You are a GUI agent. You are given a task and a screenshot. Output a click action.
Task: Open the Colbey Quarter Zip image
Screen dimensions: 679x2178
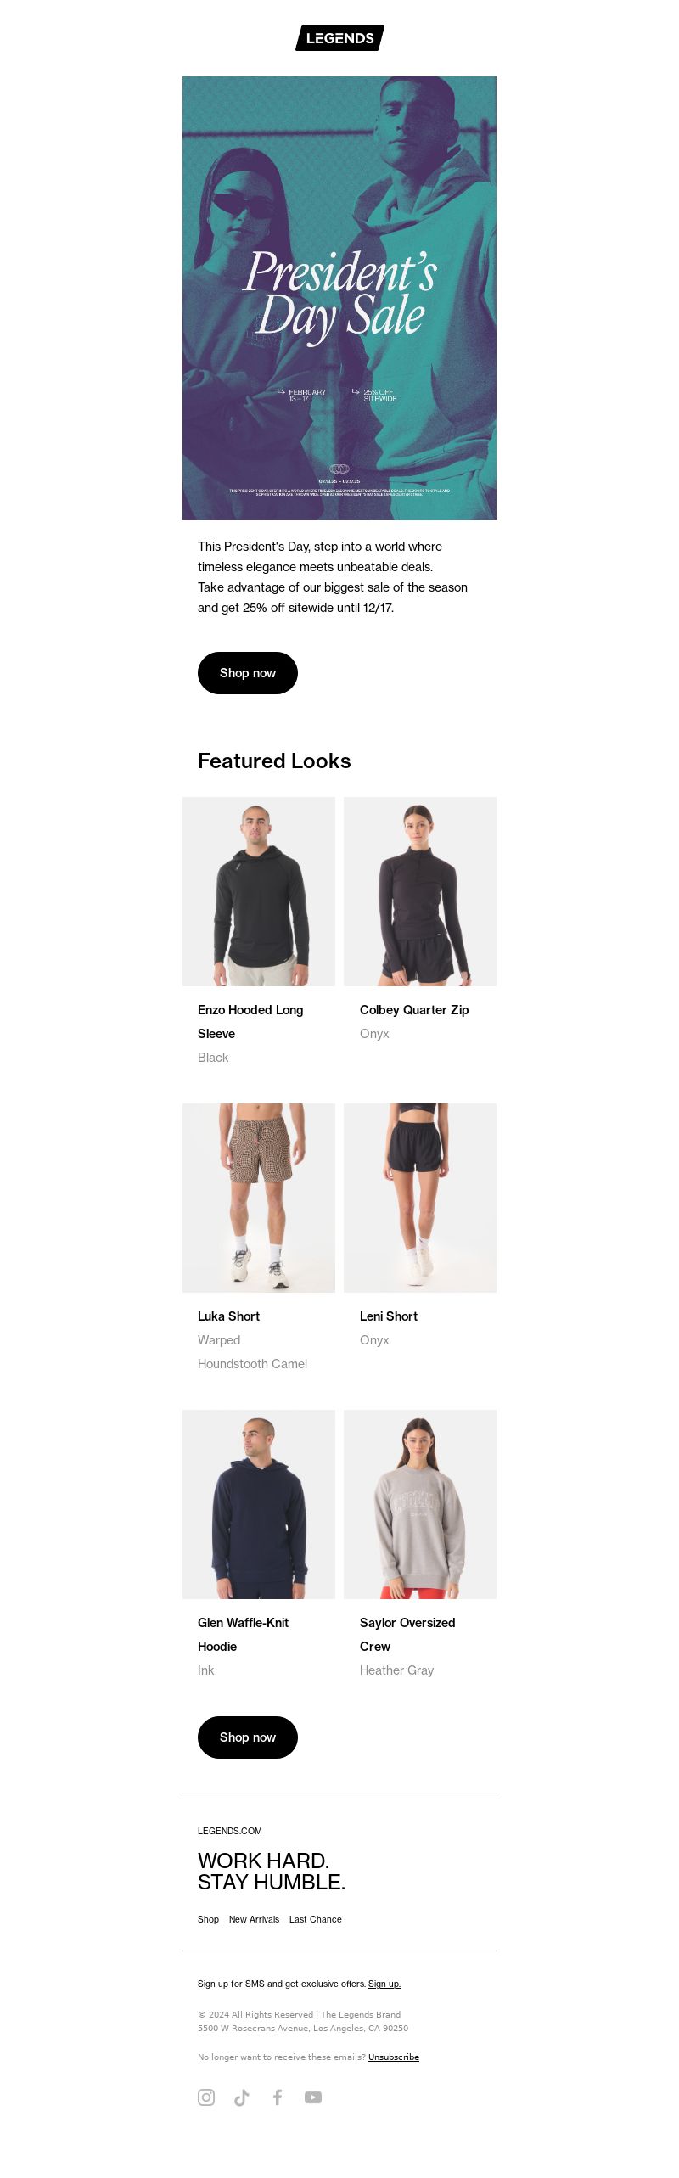420,891
